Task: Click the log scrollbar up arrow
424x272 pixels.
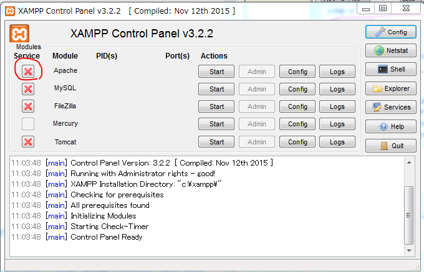Action: click(x=409, y=162)
